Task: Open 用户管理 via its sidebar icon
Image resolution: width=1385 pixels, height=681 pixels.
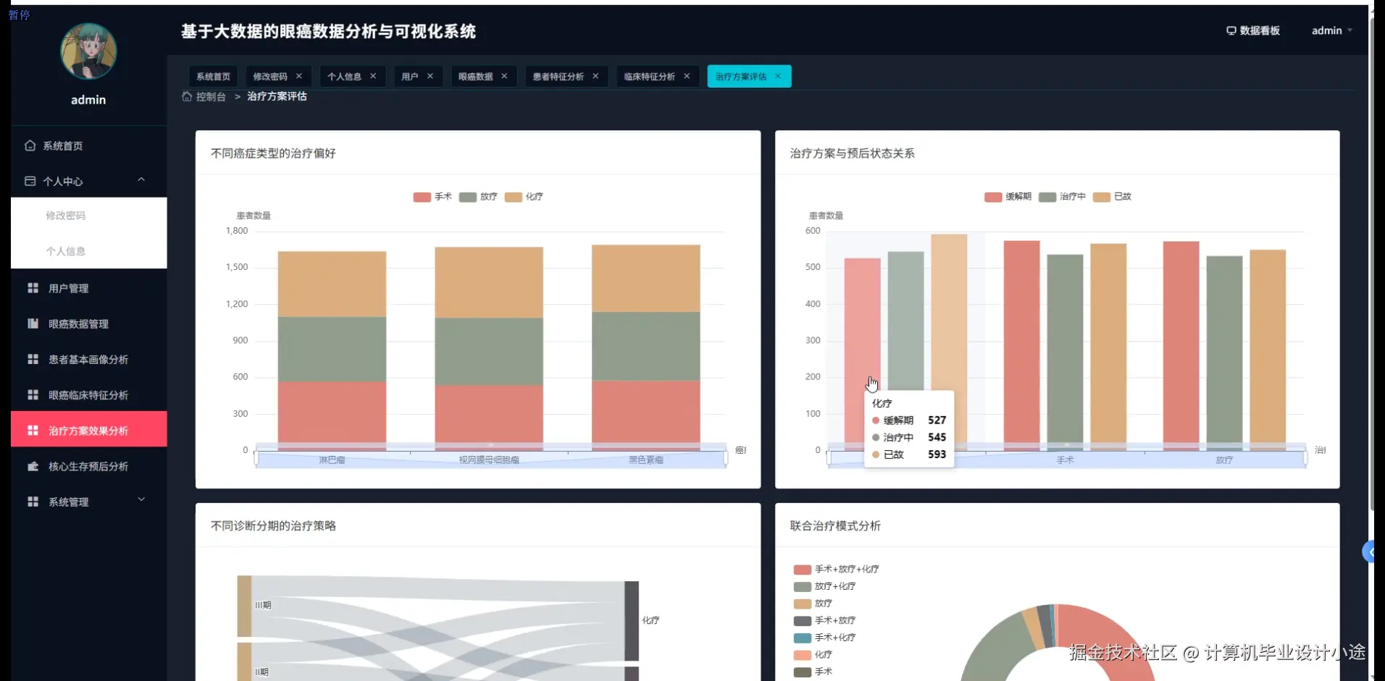Action: (x=32, y=287)
